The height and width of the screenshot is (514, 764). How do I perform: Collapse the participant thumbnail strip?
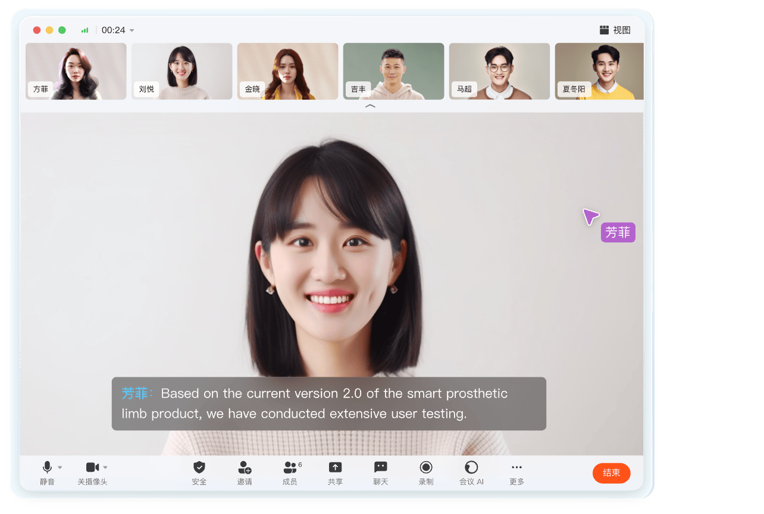(x=370, y=106)
